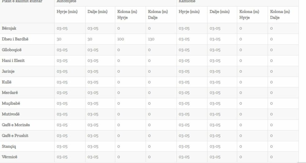Select the Jarinje row label
This screenshot has width=306, height=163.
(x=8, y=71)
